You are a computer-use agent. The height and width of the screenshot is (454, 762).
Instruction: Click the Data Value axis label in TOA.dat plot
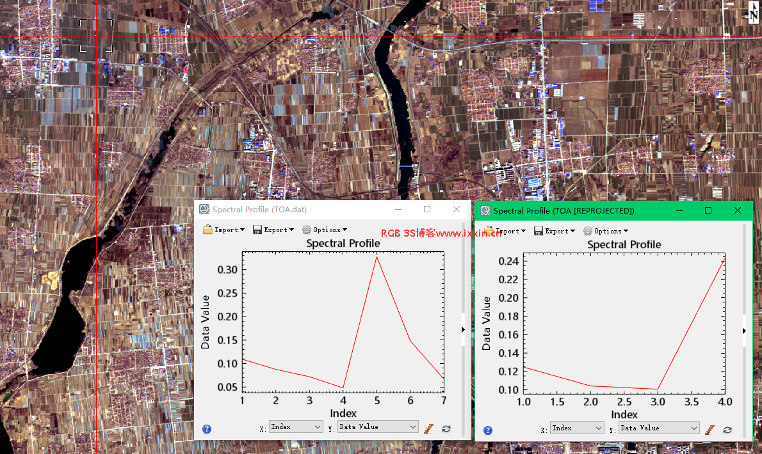(x=205, y=322)
